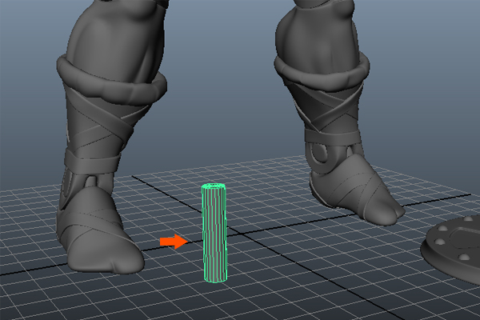Select the green wireframe cylinder
The width and height of the screenshot is (480, 320).
[214, 233]
